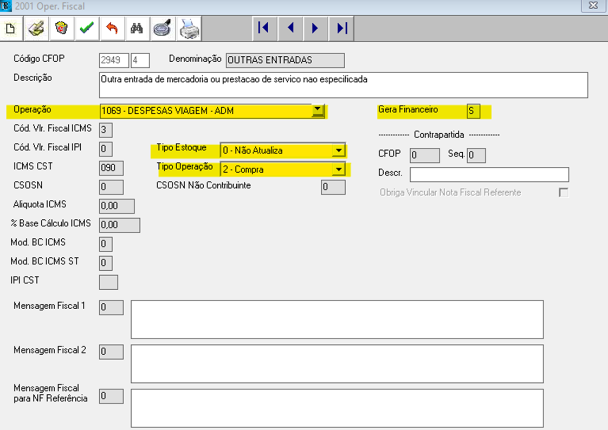Screen dimensions: 608x430
Task: Click the Contrapartida Seq. field
Action: pyautogui.click(x=476, y=155)
